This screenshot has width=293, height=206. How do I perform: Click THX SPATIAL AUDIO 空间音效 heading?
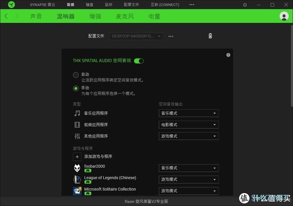pyautogui.click(x=102, y=61)
